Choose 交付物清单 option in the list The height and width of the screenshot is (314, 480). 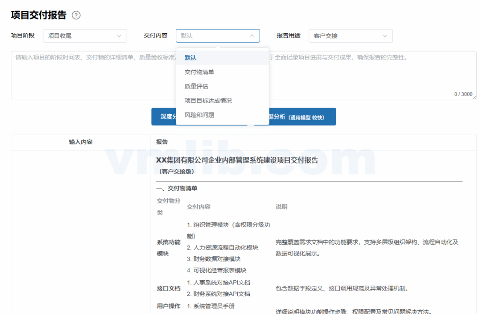(199, 72)
